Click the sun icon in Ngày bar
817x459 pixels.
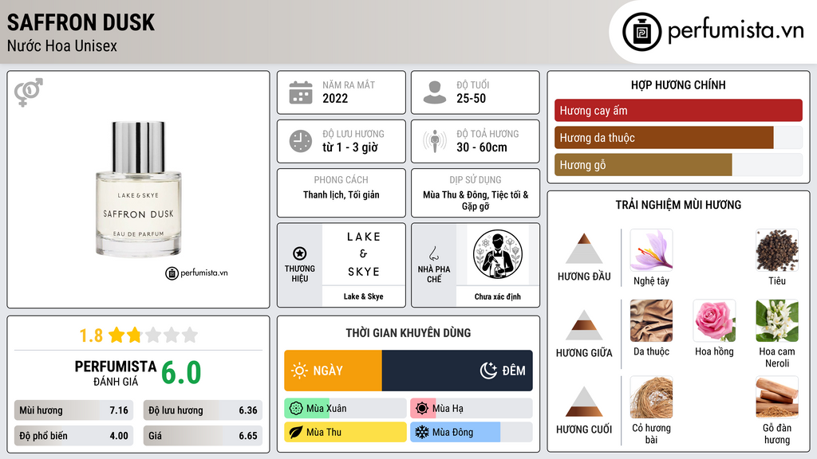click(x=300, y=371)
